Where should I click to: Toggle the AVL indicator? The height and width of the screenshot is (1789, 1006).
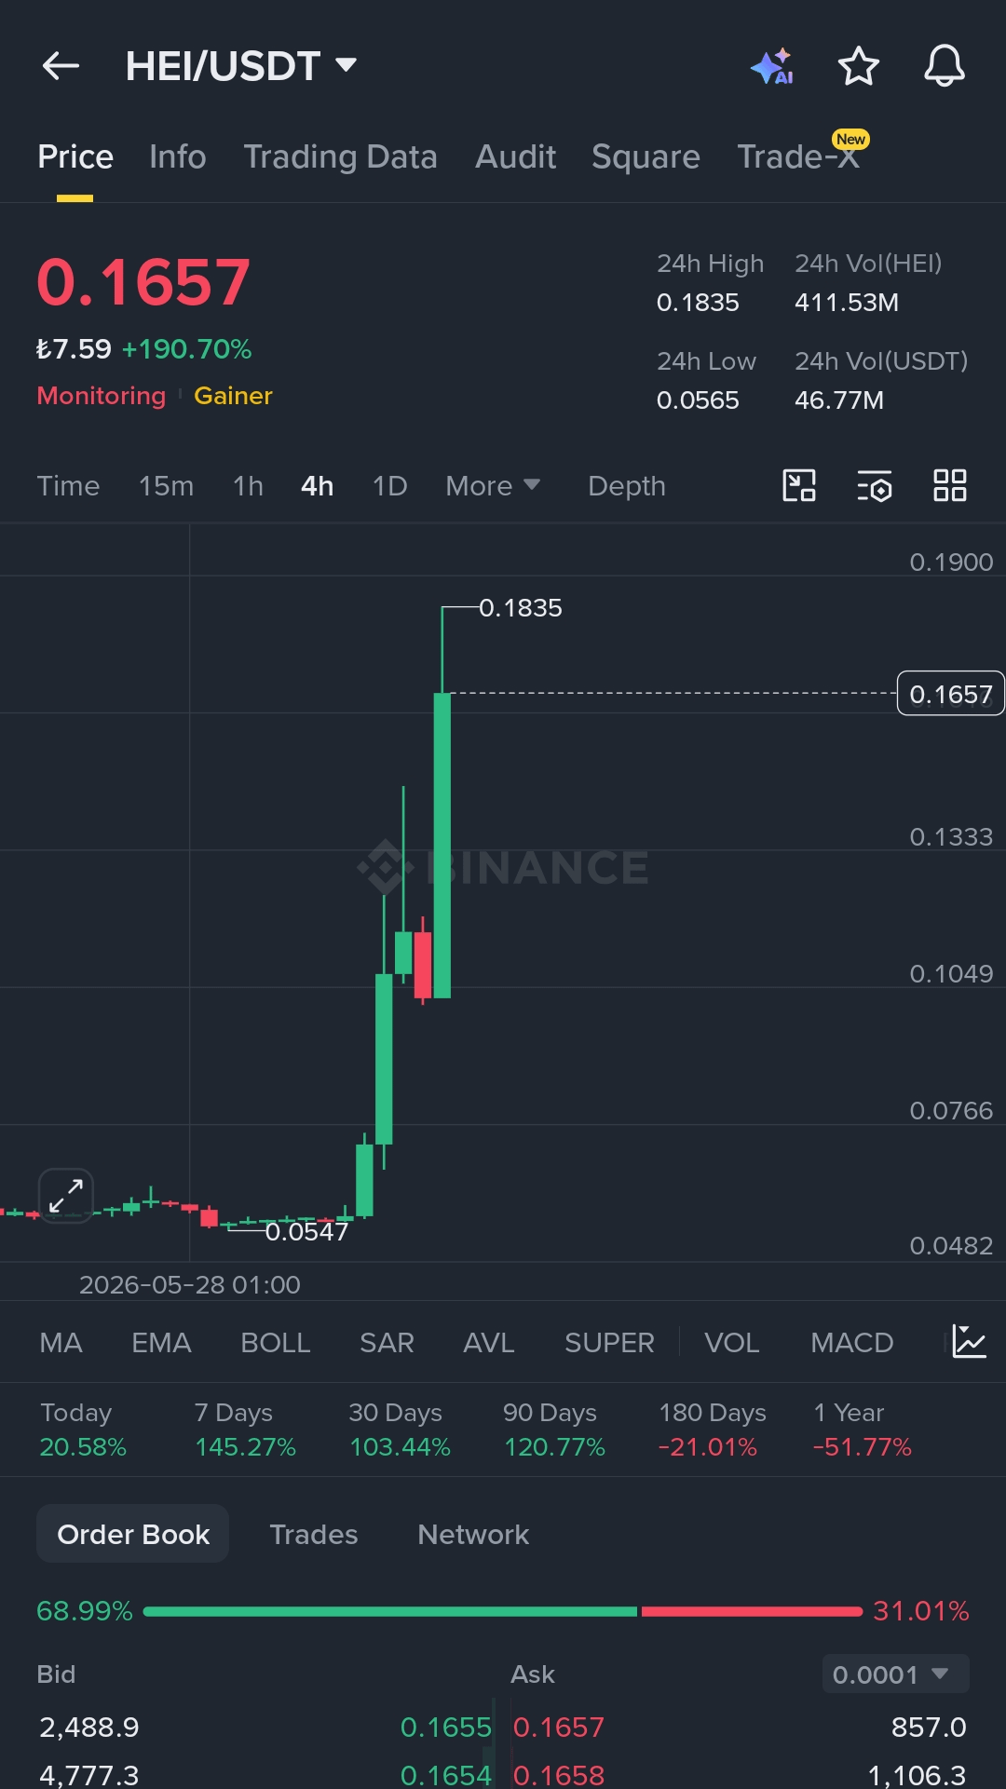(488, 1342)
